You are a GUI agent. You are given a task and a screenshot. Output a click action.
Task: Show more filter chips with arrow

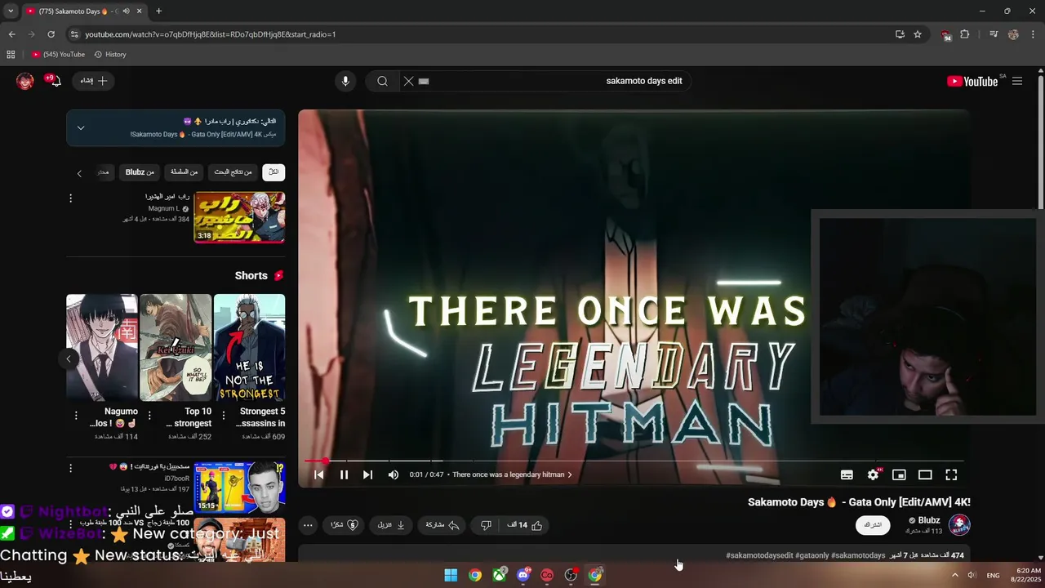[x=79, y=173]
